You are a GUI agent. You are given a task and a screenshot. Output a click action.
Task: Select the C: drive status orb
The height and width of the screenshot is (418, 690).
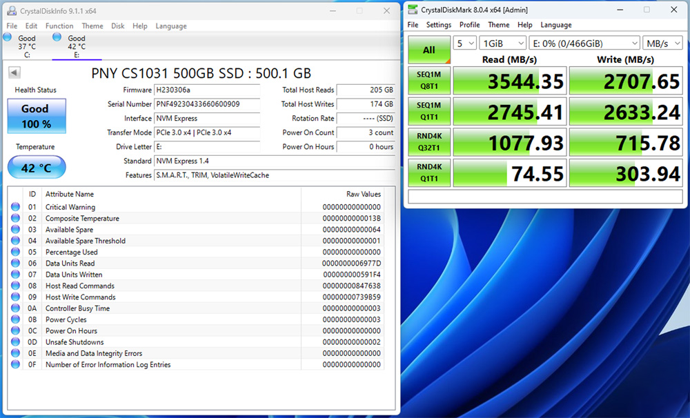click(7, 37)
